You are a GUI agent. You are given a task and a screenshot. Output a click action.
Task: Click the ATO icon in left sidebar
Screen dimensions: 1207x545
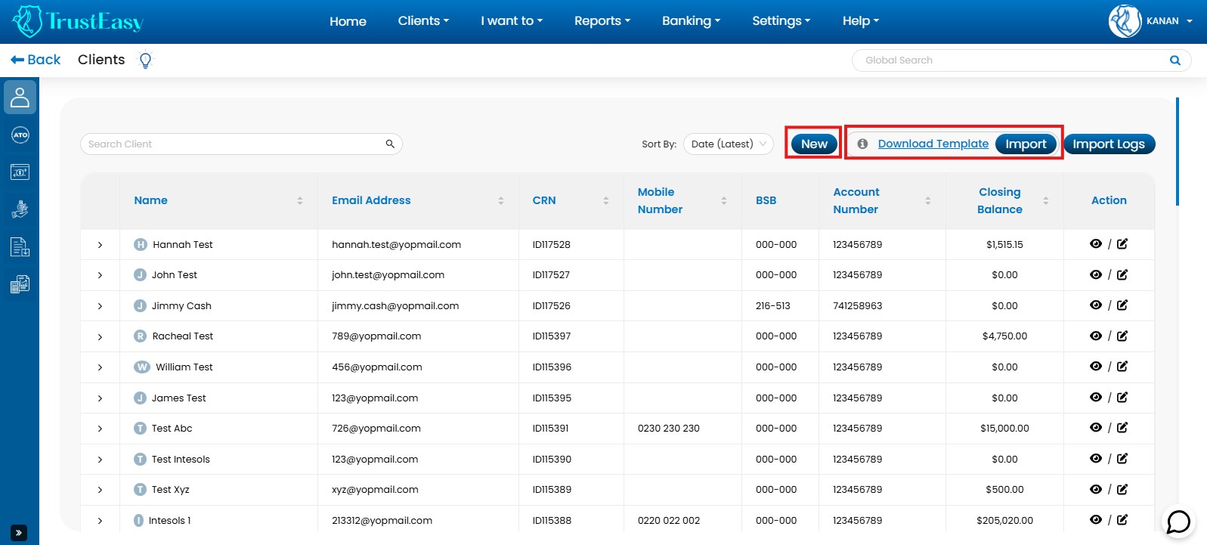pos(20,135)
